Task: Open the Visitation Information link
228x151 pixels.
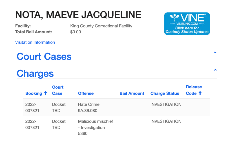Action: tap(35, 42)
